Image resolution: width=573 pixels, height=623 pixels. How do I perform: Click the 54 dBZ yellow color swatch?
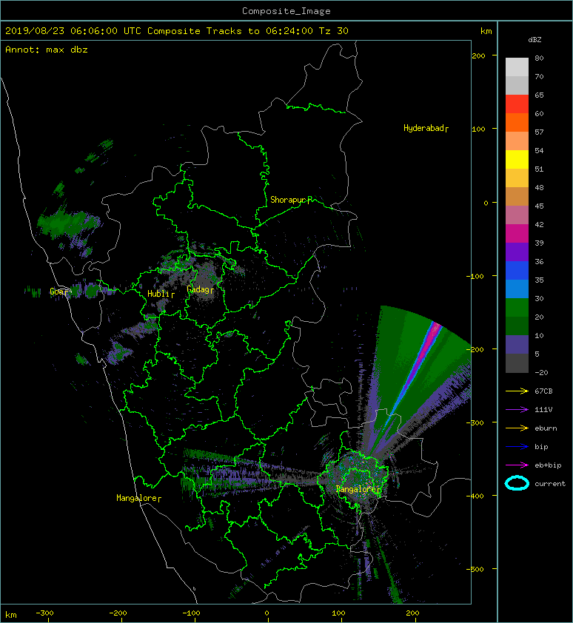[517, 159]
